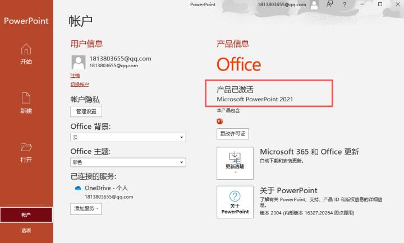Open help with the question mark icon
The height and width of the screenshot is (243, 404).
pos(345,4)
